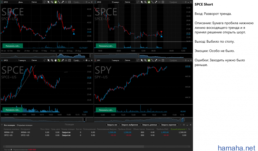
Task: Switch to Все позиции tab
Action: [9, 125]
